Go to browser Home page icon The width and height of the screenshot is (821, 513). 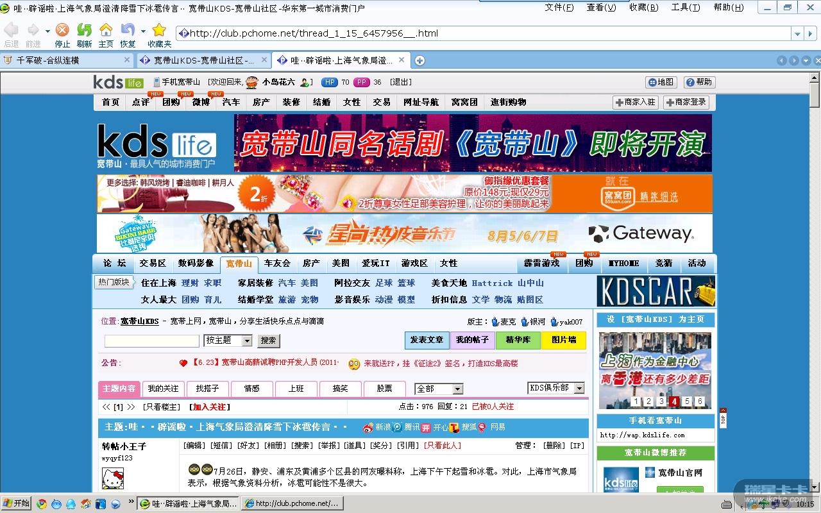(106, 30)
